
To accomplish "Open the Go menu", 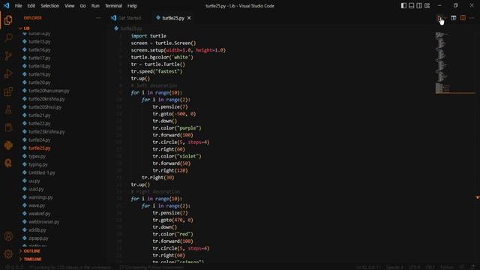I will click(x=83, y=6).
